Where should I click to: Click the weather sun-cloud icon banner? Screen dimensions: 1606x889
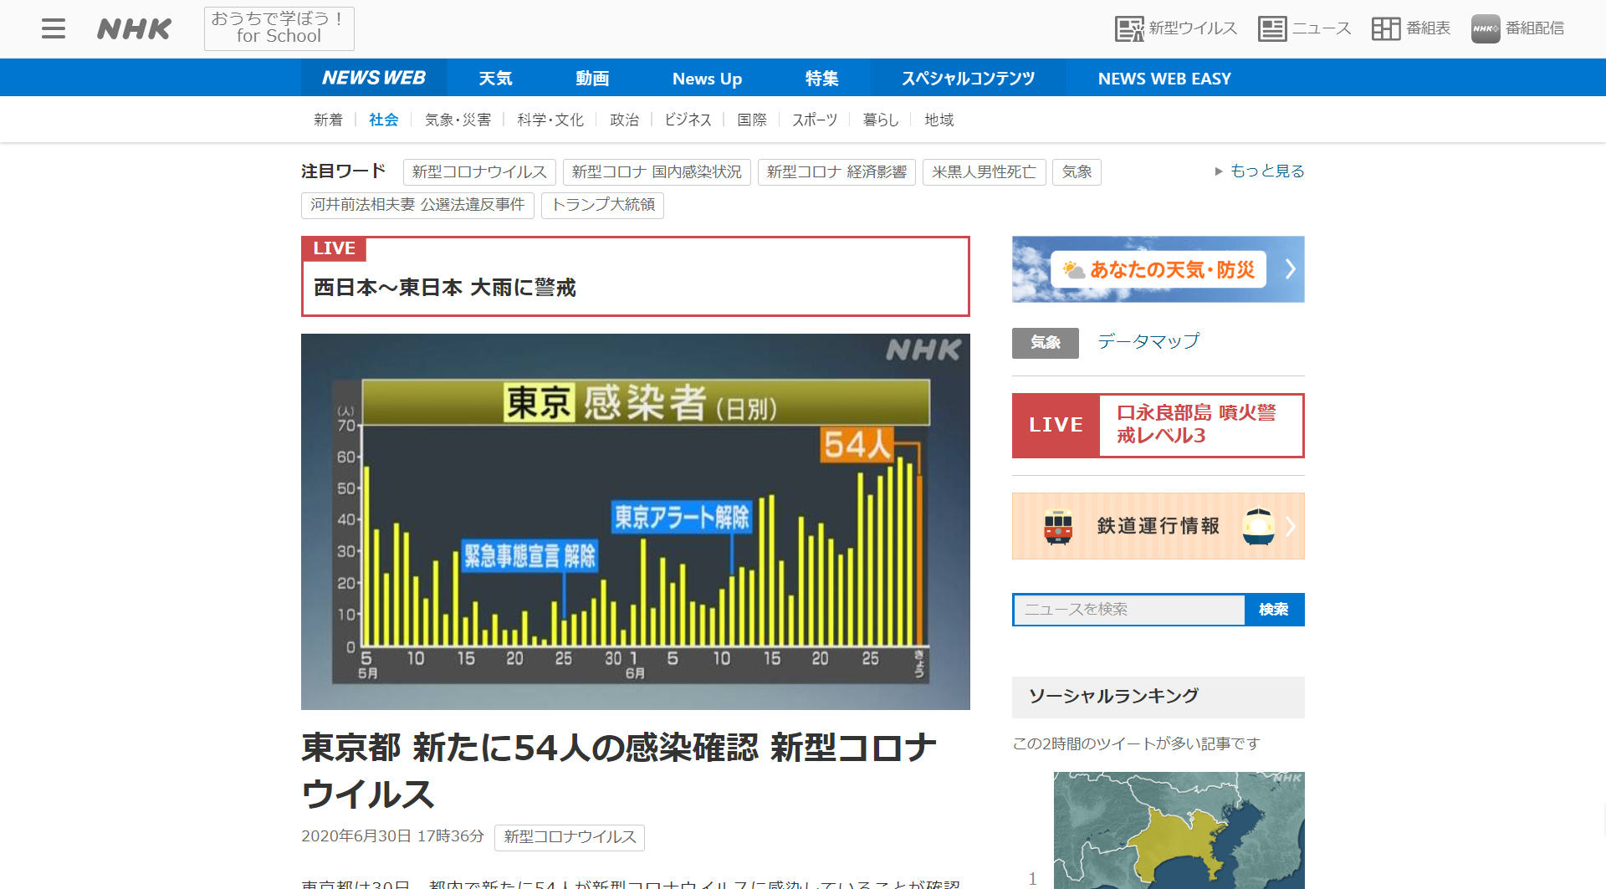pyautogui.click(x=1073, y=269)
